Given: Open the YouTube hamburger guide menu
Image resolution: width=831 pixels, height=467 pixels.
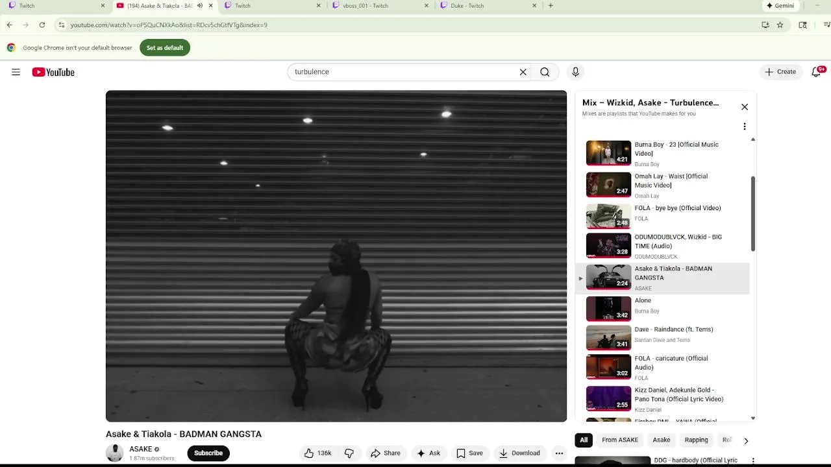Looking at the screenshot, I should pos(16,72).
